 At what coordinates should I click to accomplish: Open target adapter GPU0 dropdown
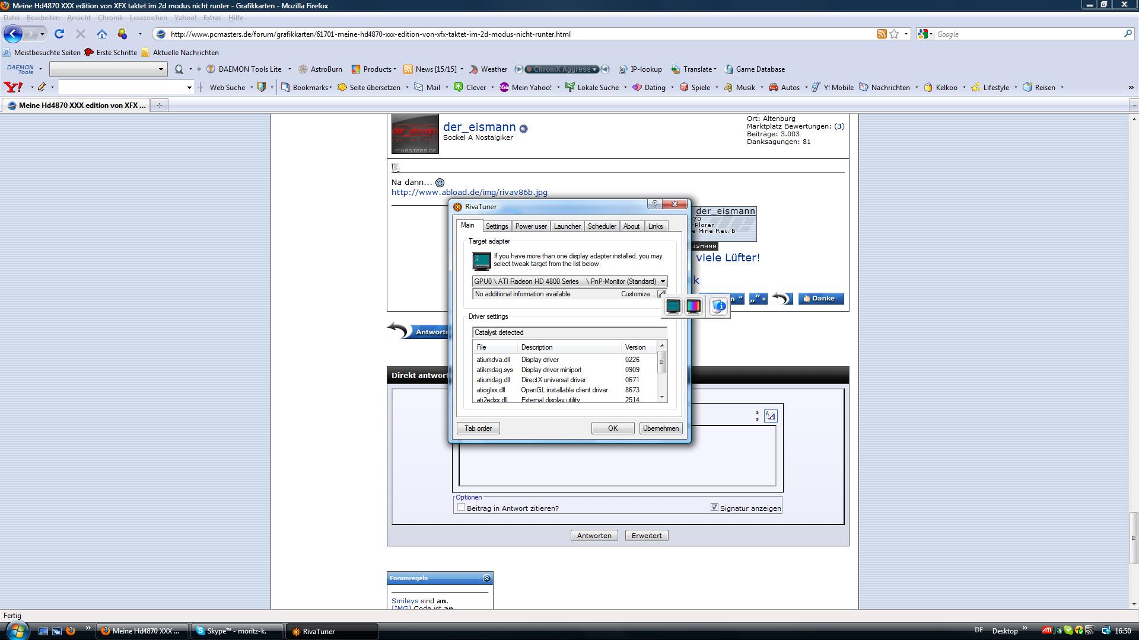pos(663,281)
